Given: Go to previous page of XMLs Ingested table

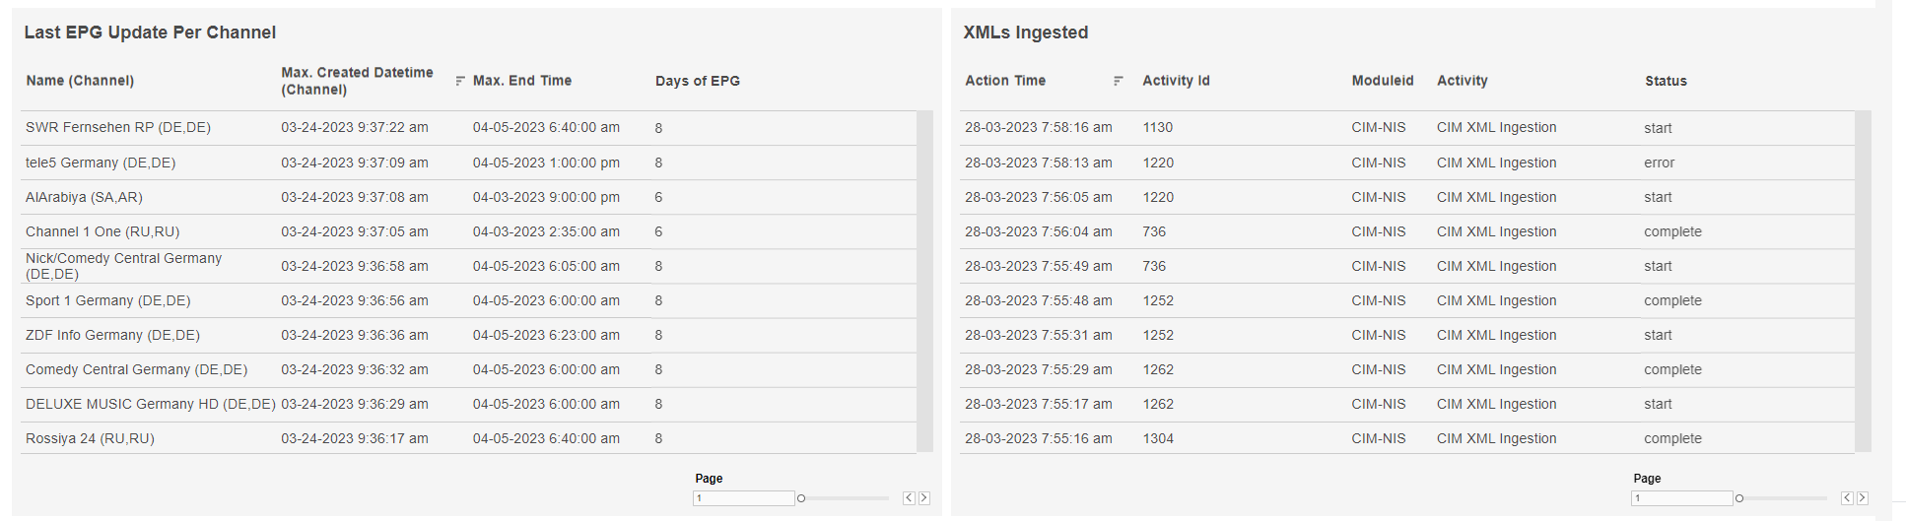Looking at the screenshot, I should point(1847,498).
